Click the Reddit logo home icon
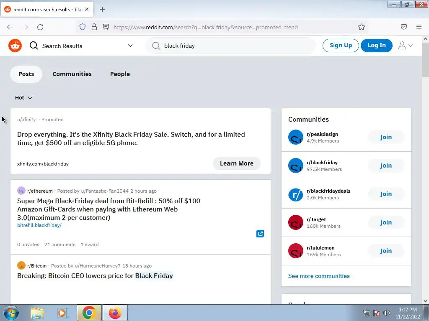Screen dimensions: 429x321 point(15,46)
